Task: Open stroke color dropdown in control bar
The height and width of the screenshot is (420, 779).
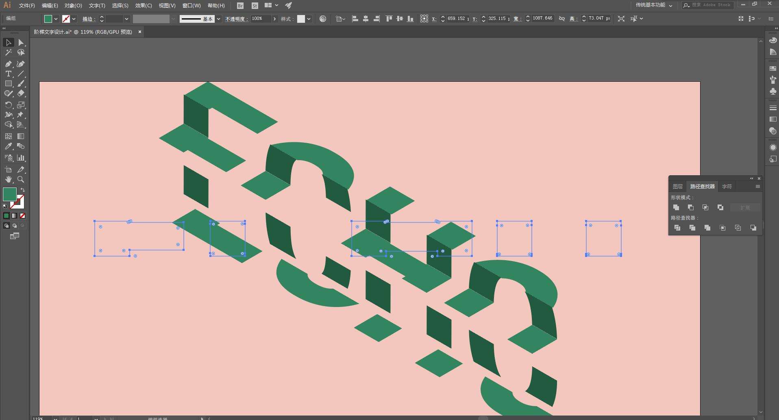Action: pos(74,19)
